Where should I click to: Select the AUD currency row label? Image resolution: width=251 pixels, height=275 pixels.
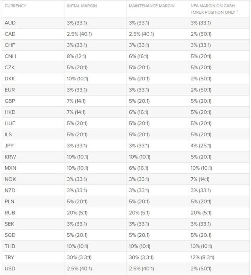coord(10,23)
